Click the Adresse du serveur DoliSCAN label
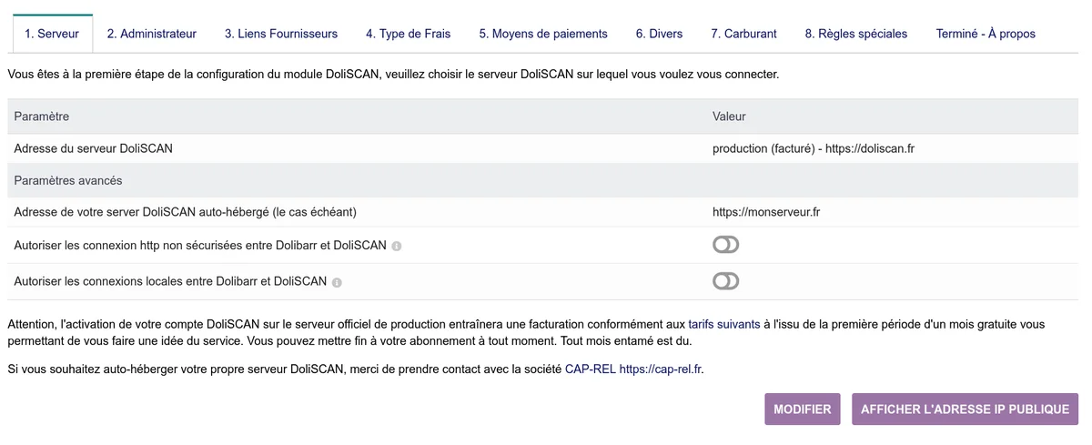Screen dimensions: 1092x445 coord(94,148)
